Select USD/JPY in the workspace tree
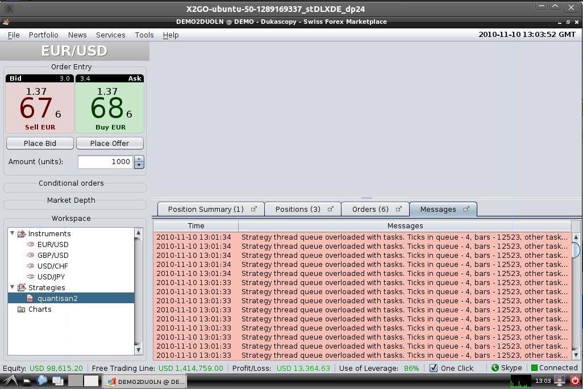 (51, 277)
